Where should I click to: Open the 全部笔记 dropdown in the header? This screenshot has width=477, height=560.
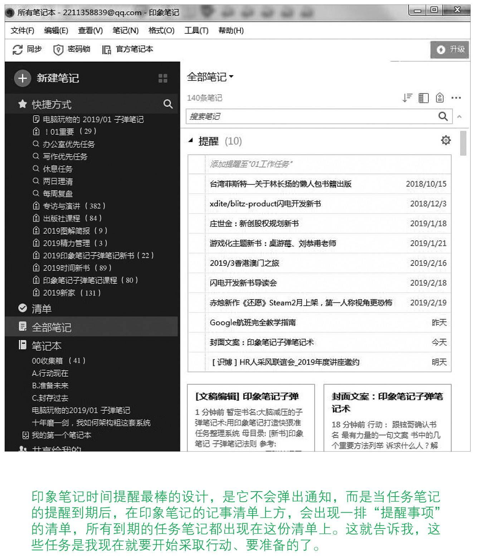(x=210, y=77)
